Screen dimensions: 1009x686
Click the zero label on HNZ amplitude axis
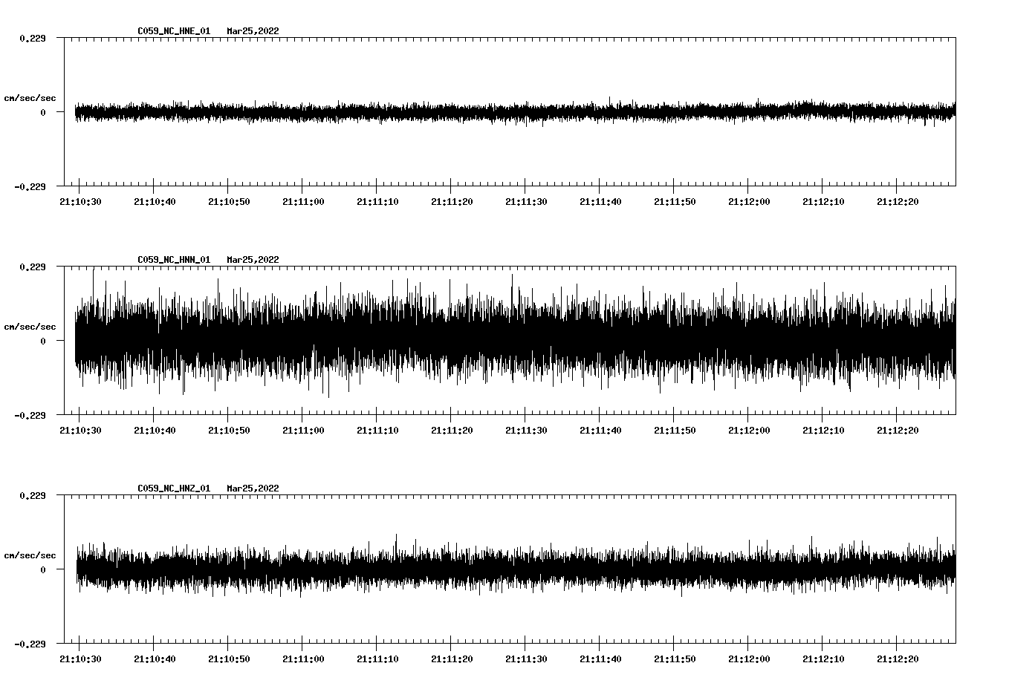pos(43,569)
